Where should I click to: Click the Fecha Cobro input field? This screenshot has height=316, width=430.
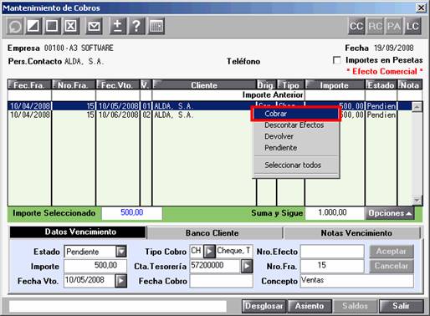click(x=222, y=281)
